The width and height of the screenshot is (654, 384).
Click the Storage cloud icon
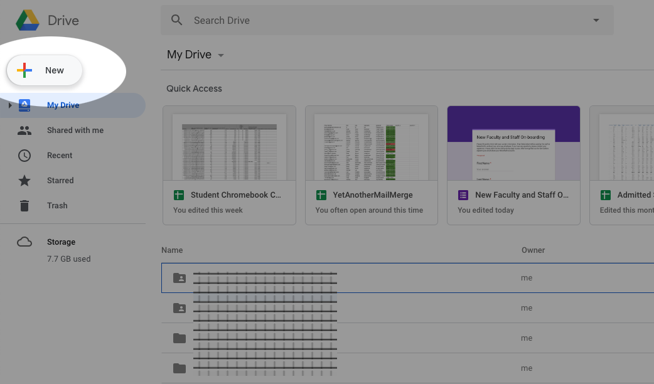coord(24,242)
